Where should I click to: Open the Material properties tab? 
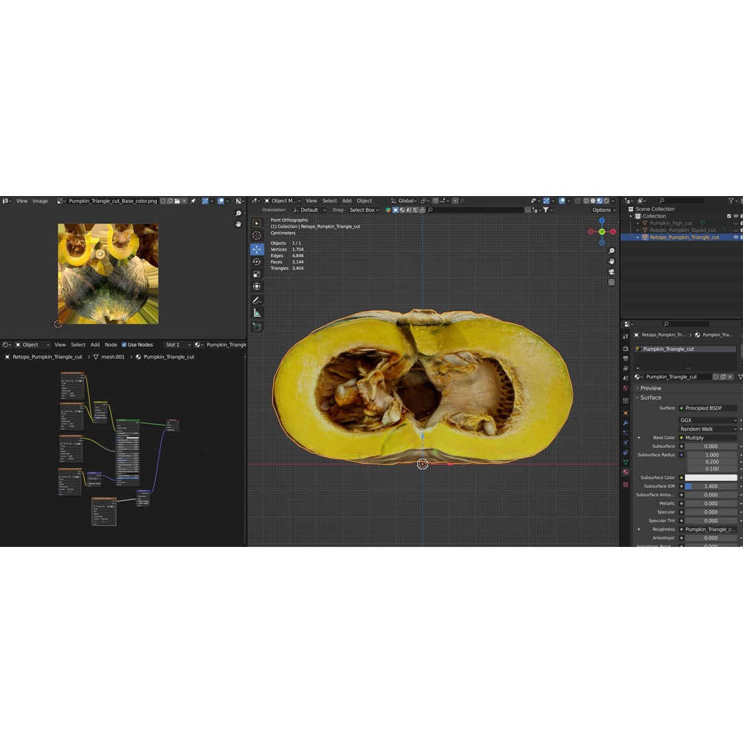point(625,472)
